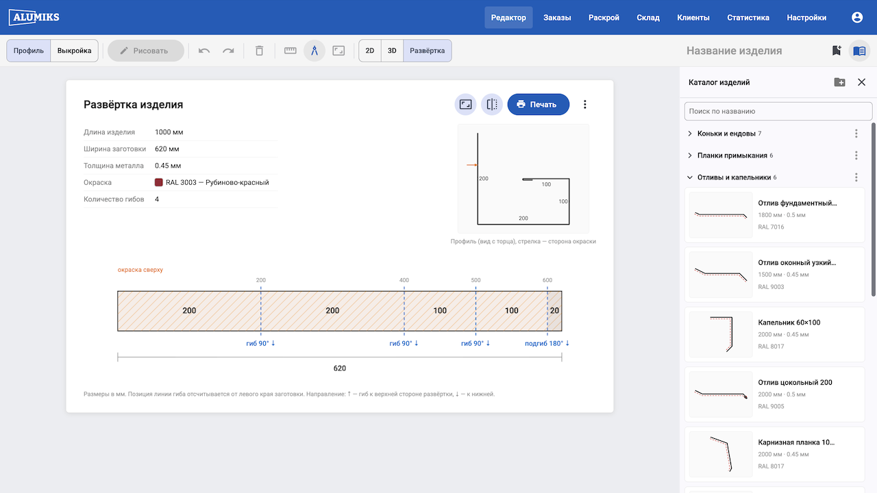
Task: Click the подгиб 180° label
Action: pos(547,343)
